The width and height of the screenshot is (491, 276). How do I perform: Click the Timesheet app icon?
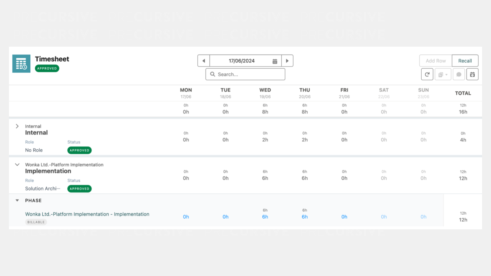tap(21, 63)
